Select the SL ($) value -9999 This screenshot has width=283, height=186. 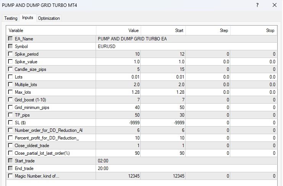click(x=118, y=122)
